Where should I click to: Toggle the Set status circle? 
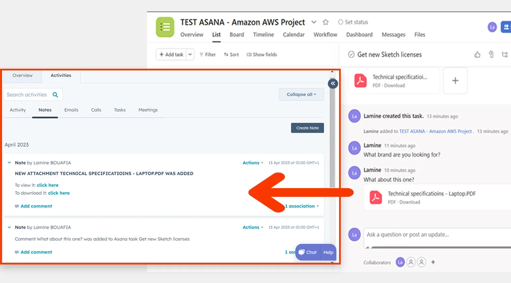[x=340, y=22]
